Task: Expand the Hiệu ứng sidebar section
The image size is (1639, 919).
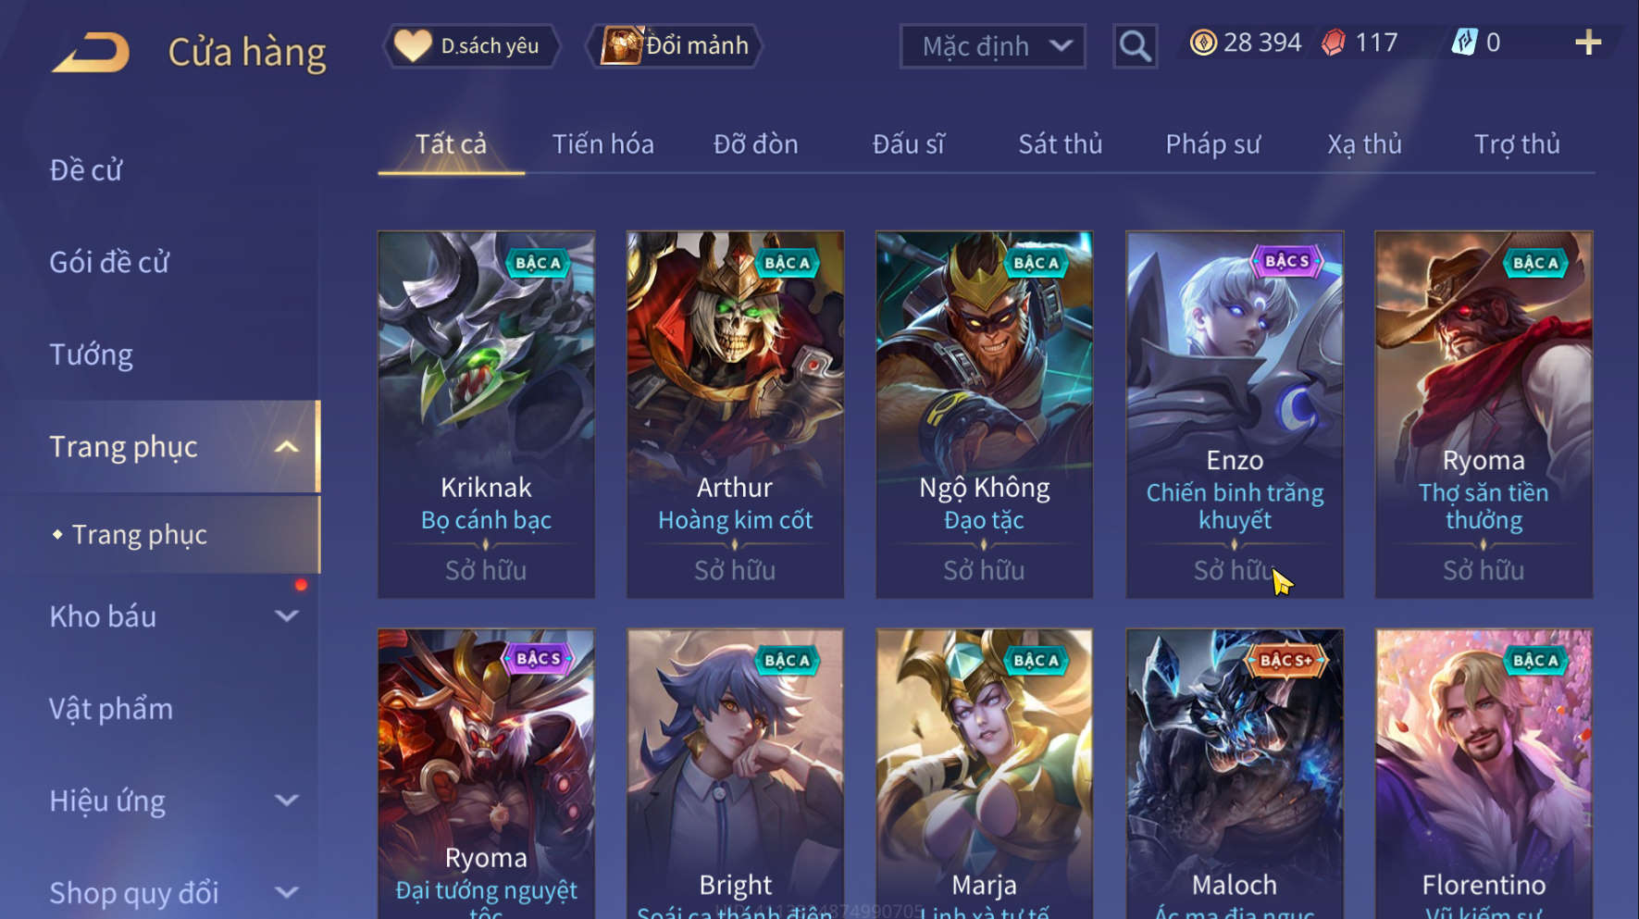Action: (287, 800)
